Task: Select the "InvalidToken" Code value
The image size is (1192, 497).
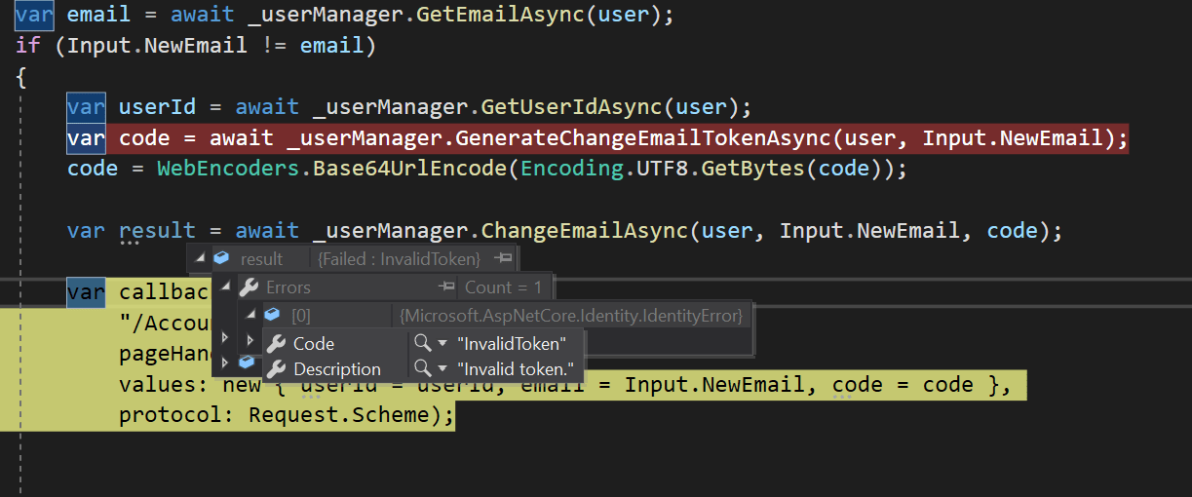Action: [x=511, y=344]
